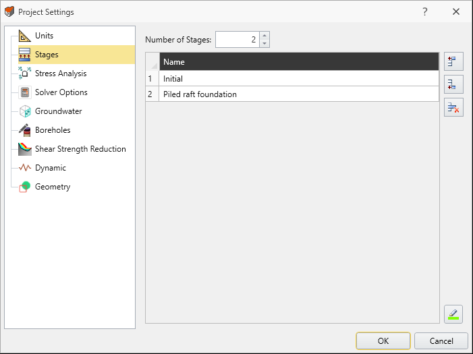The width and height of the screenshot is (473, 354).
Task: Click the Project Settings app icon
Action: pyautogui.click(x=9, y=11)
